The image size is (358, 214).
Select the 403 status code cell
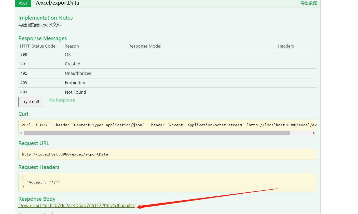(x=24, y=83)
